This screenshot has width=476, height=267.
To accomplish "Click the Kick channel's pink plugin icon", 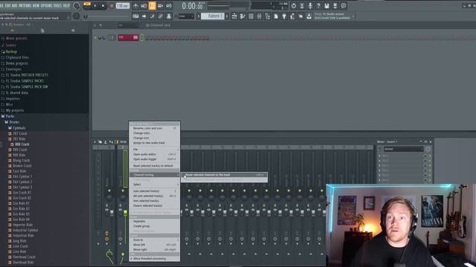I will (135, 38).
